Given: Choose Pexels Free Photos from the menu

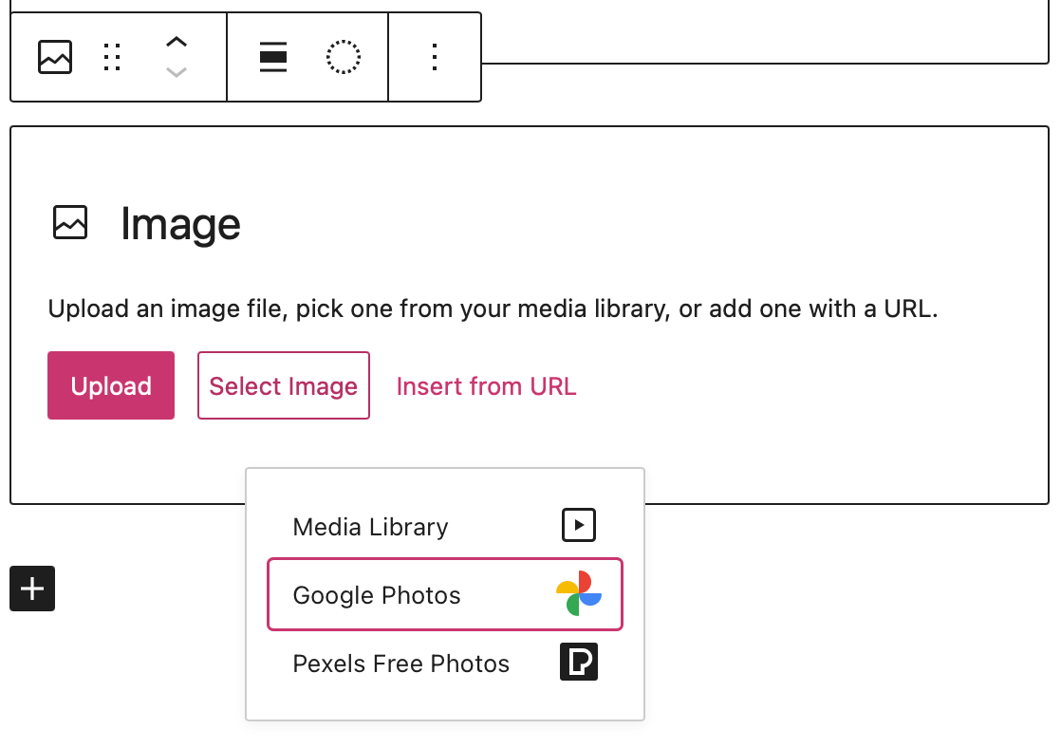Looking at the screenshot, I should click(x=444, y=663).
